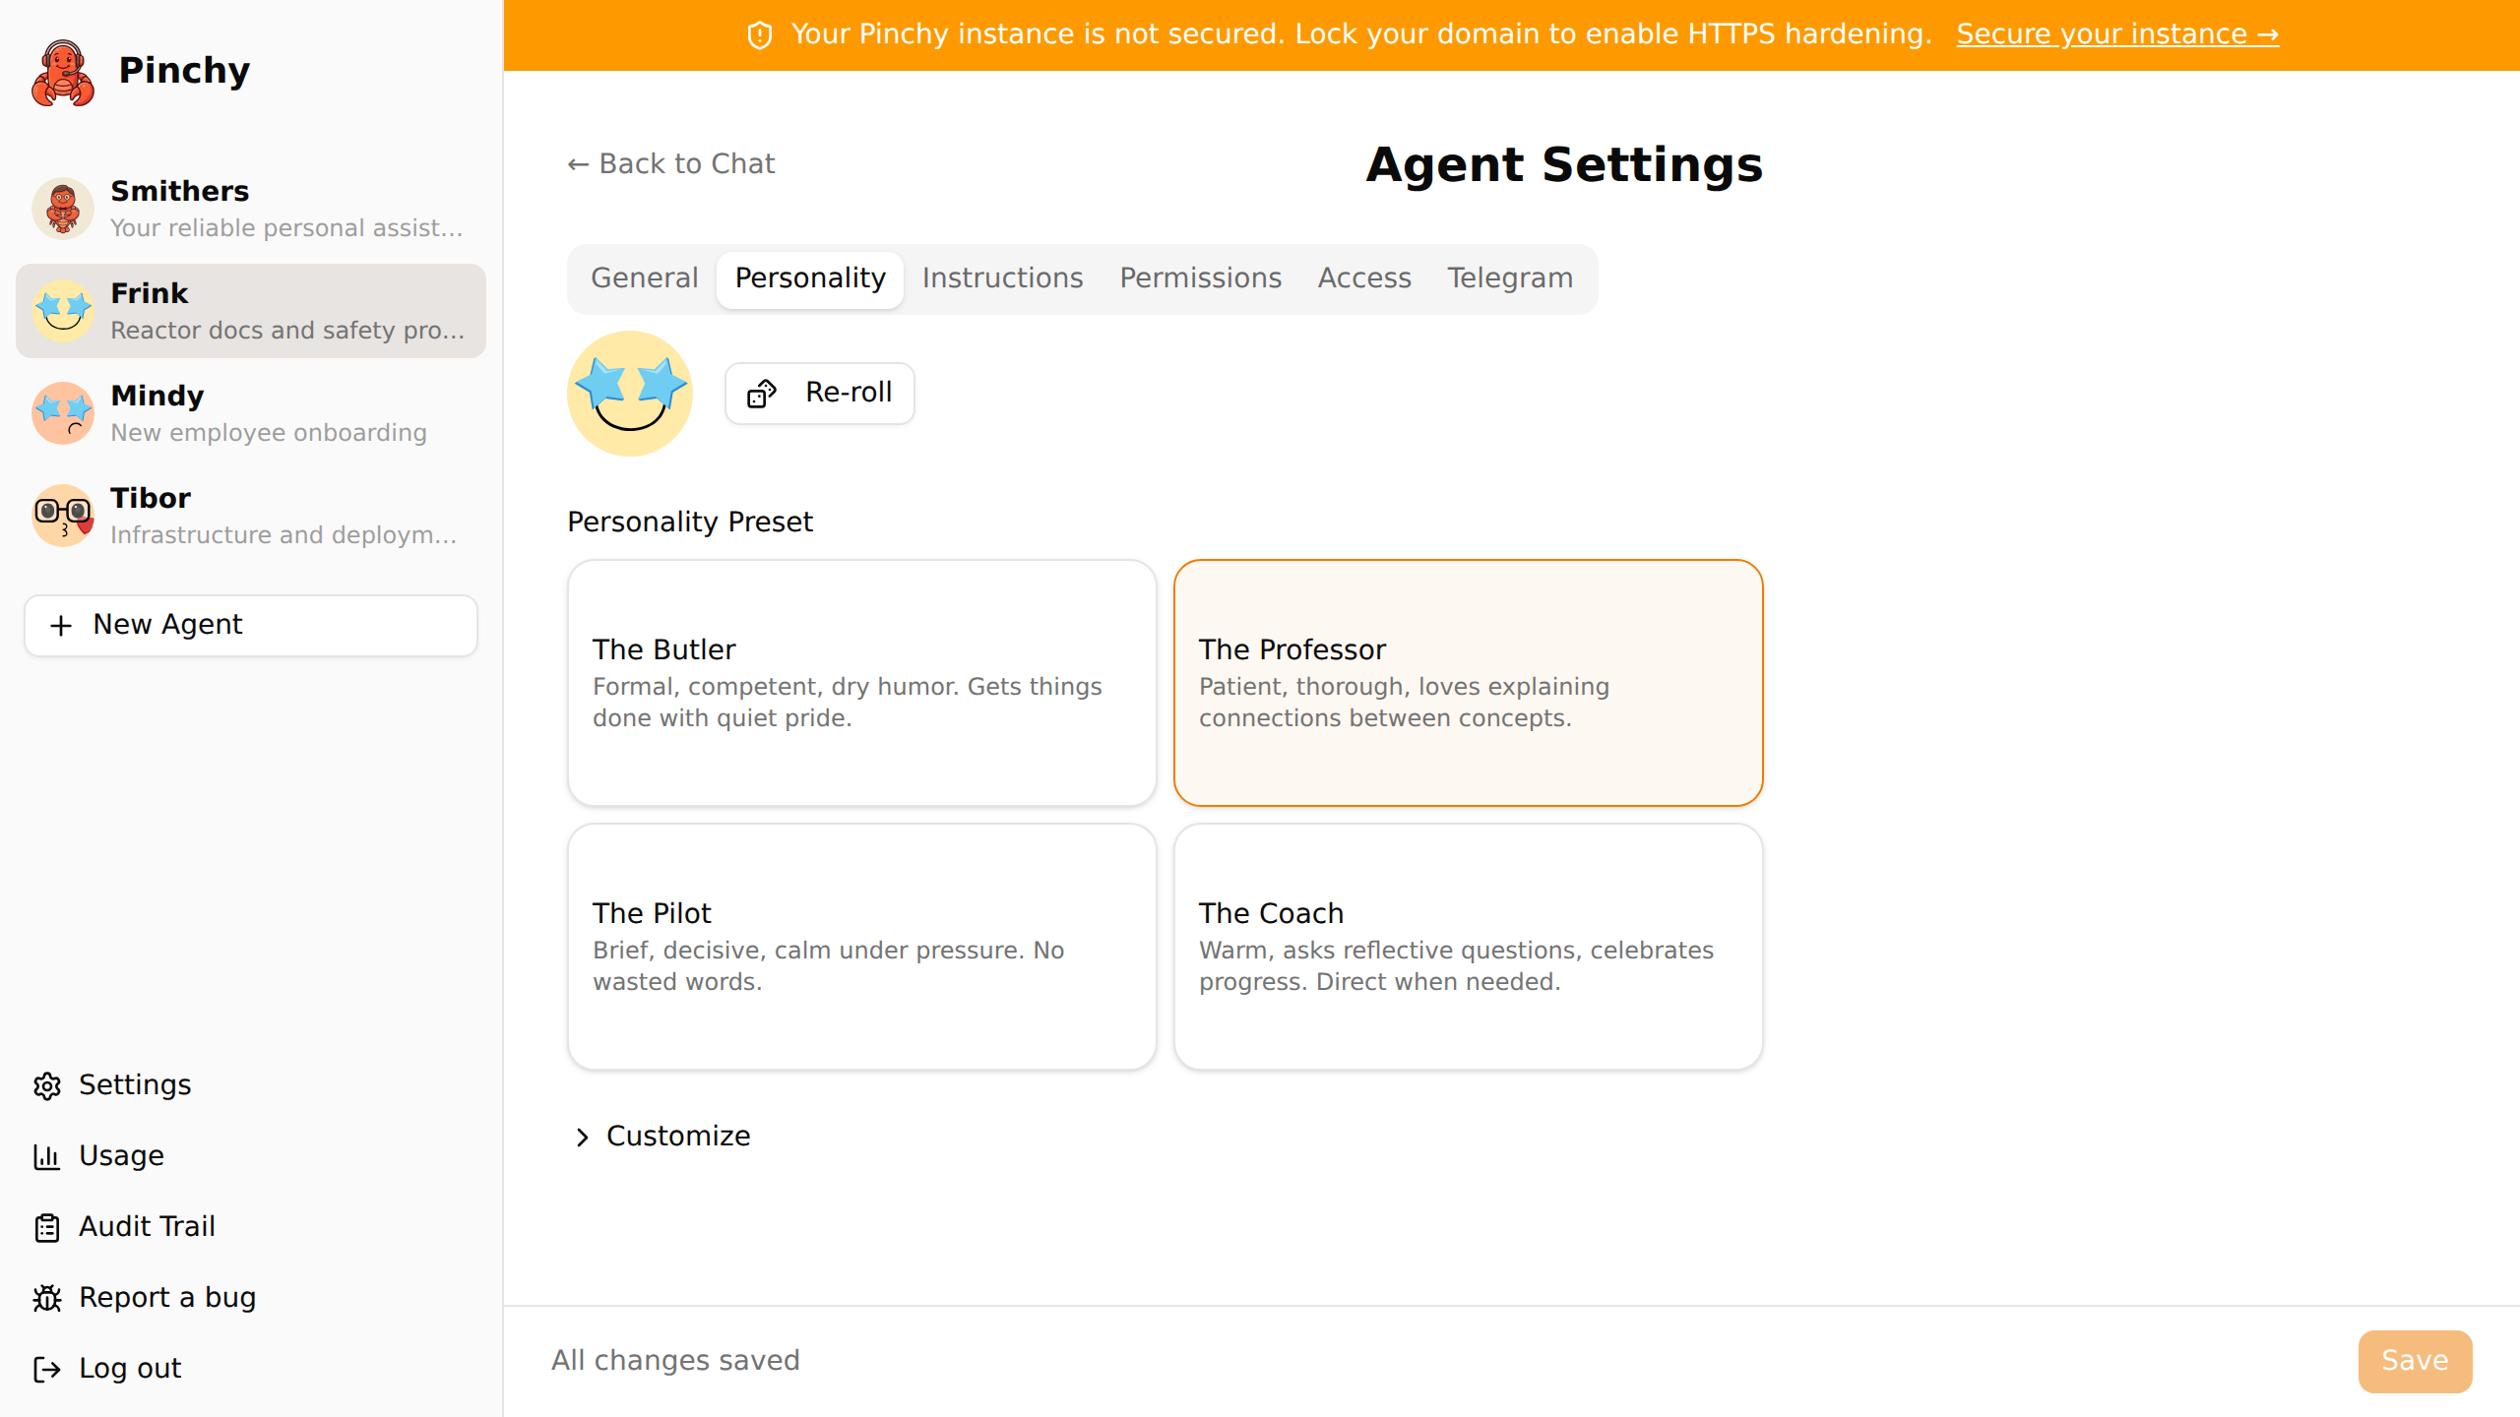The width and height of the screenshot is (2520, 1417).
Task: Click the Save button
Action: click(2415, 1361)
